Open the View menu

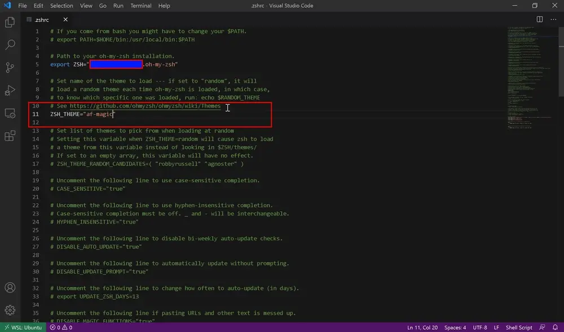tap(86, 6)
